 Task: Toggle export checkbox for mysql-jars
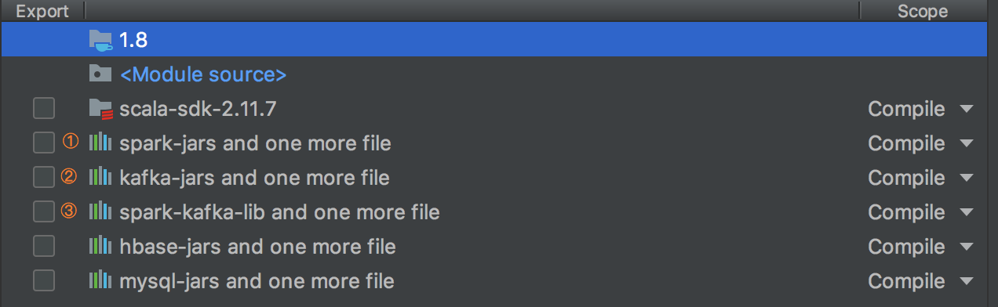coord(44,280)
